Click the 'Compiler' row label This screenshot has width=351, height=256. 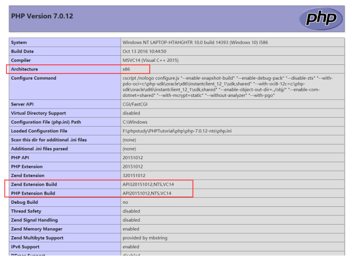pos(21,60)
